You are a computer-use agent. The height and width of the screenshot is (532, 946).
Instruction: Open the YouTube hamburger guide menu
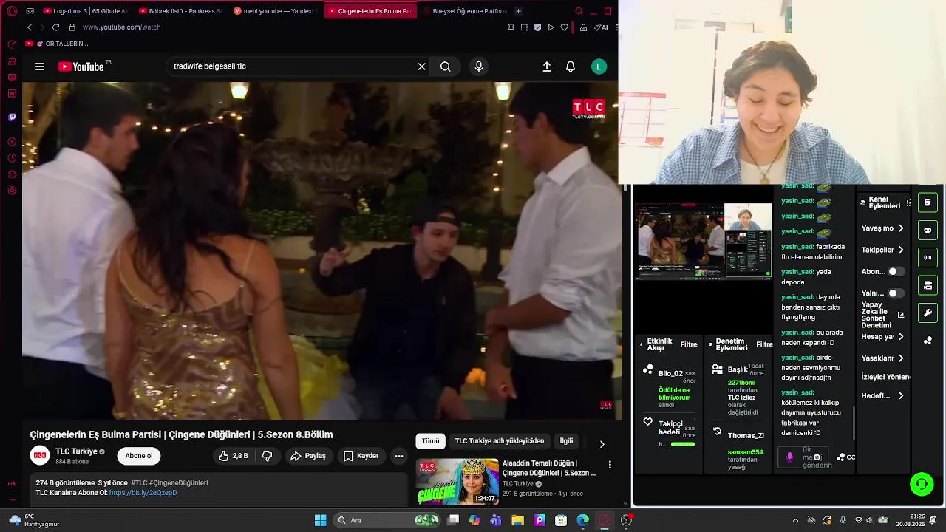pos(40,66)
